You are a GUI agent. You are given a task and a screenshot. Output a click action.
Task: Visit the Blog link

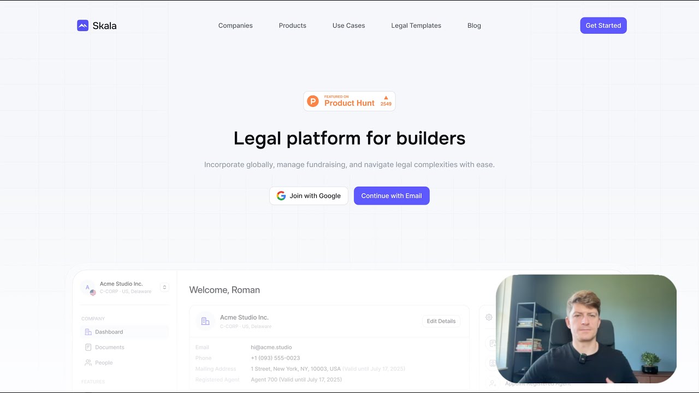474,26
